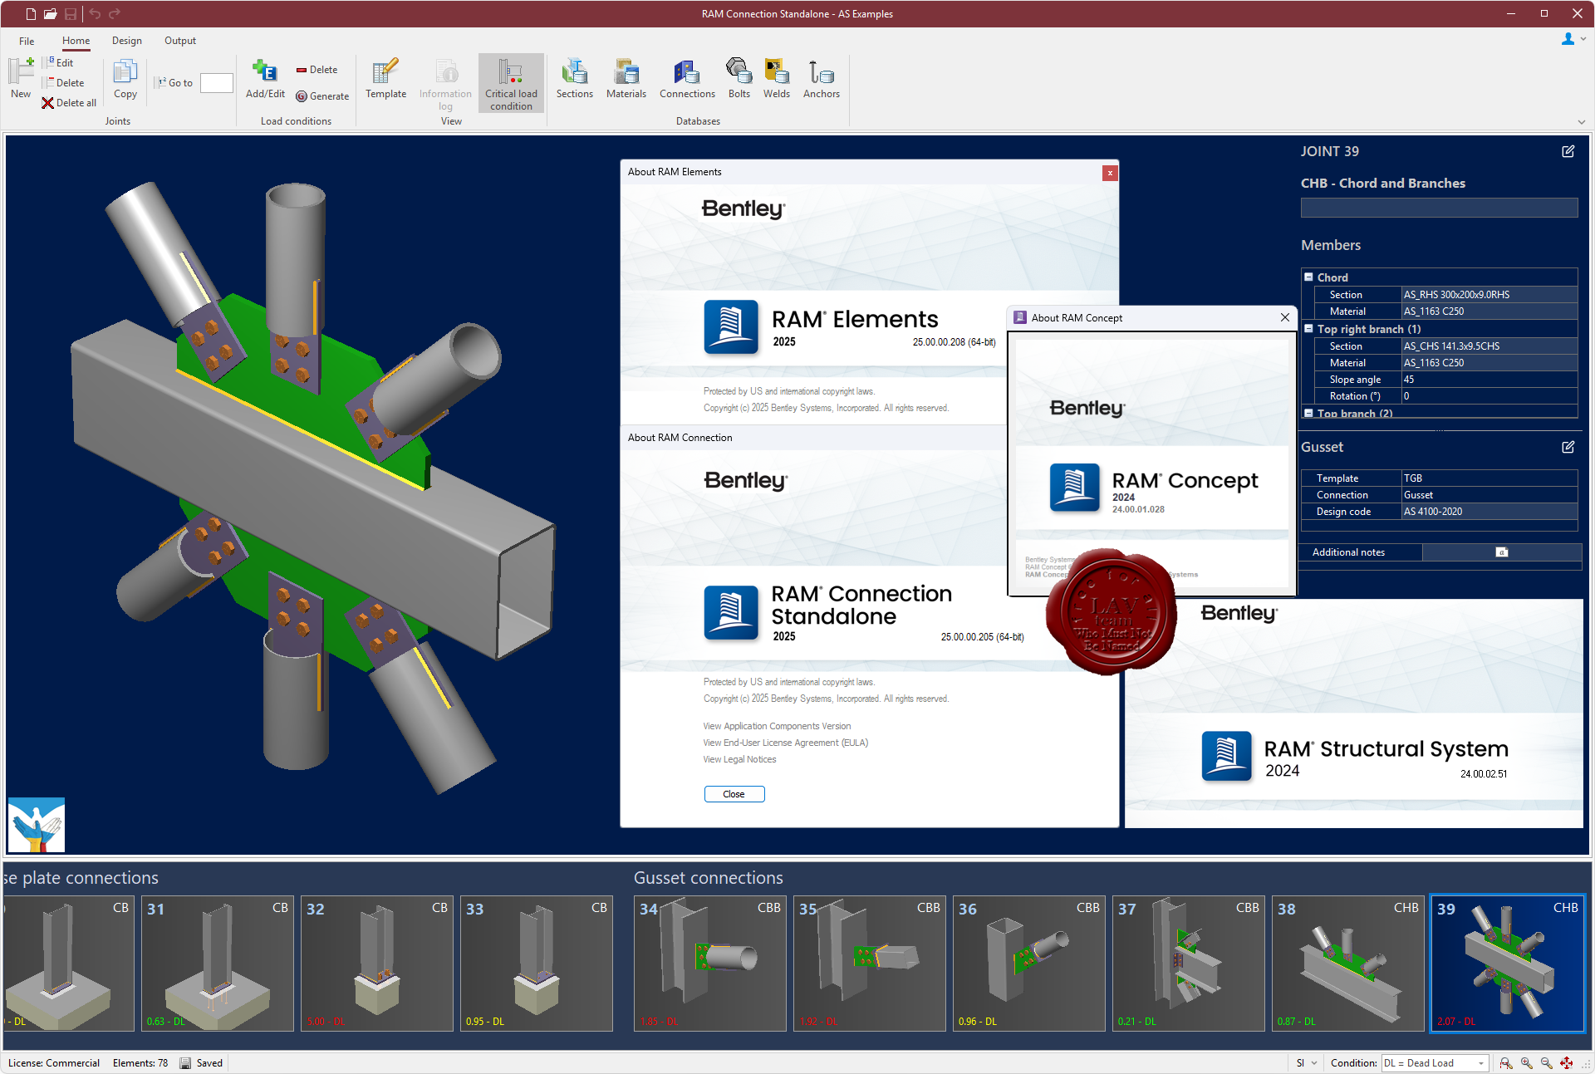Open the Template view

click(x=385, y=79)
